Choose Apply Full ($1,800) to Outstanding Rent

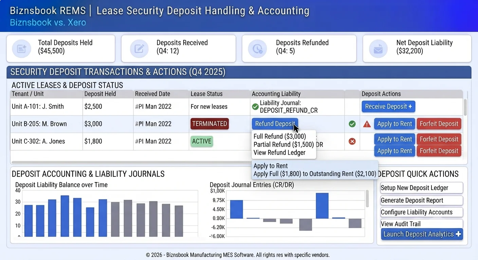tap(315, 174)
